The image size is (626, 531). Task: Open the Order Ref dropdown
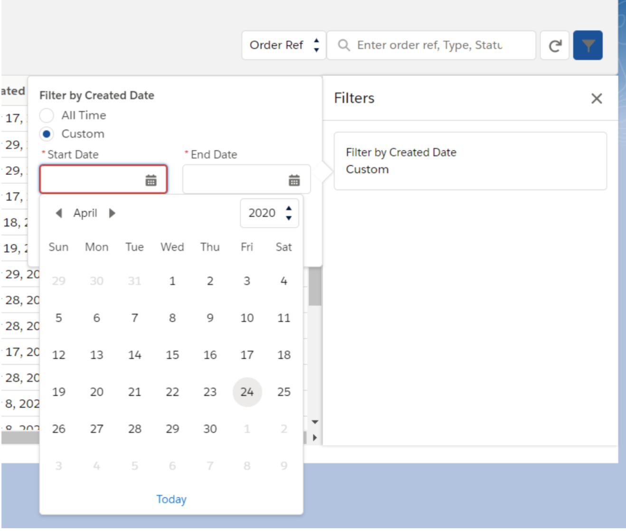pyautogui.click(x=284, y=45)
